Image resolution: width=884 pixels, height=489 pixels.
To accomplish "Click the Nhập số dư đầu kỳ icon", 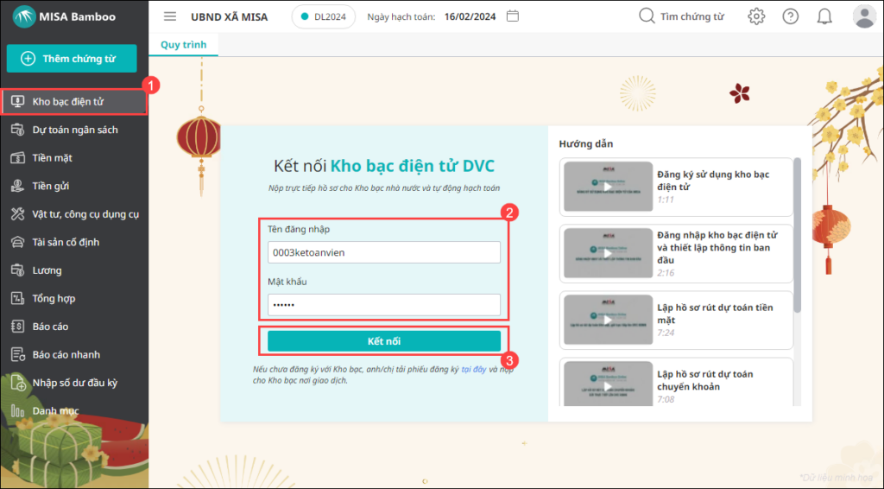I will (17, 383).
